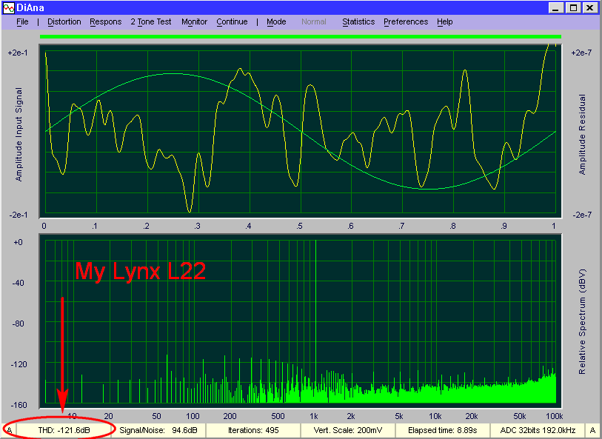Open the Respons menu
Viewport: 602px width, 439px height.
pyautogui.click(x=106, y=22)
